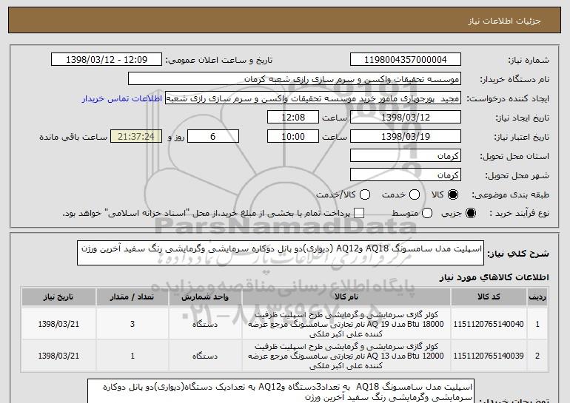This screenshot has width=570, height=403.
Task: Click دستگاه unit in row 1
Action: point(205,324)
